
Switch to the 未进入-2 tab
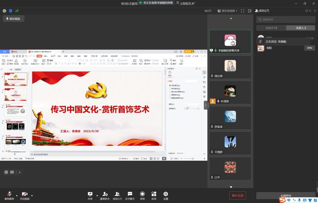point(301,28)
